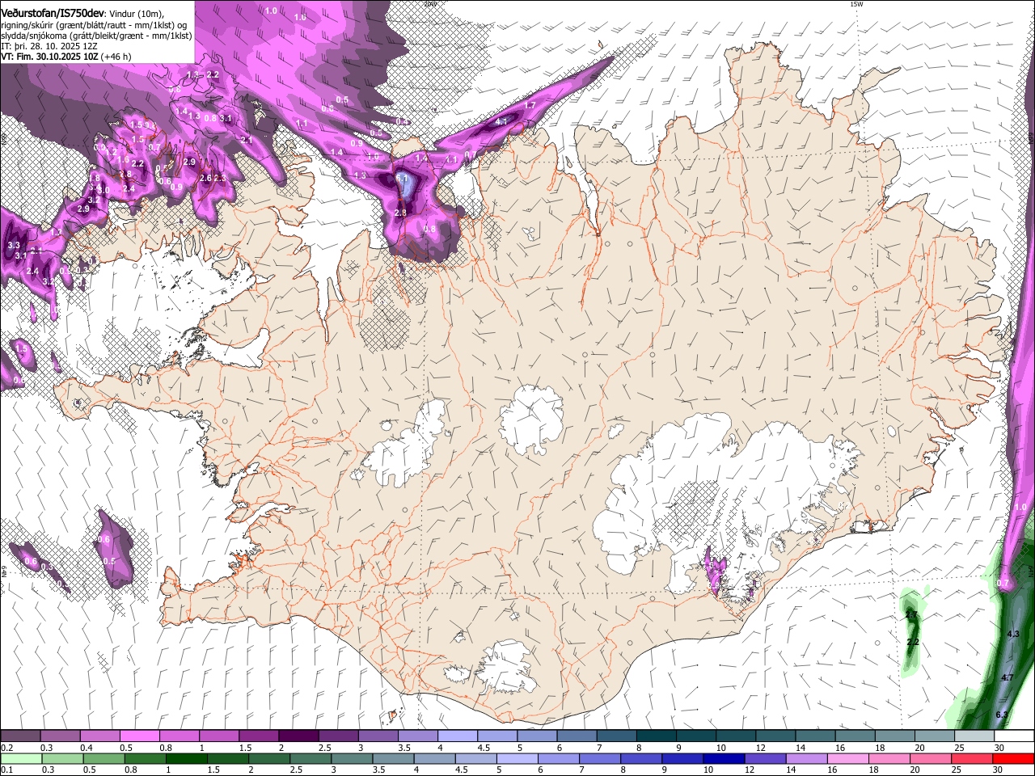Click the '20W' longitude label
Screen dimensions: 1035x776
[430, 4]
